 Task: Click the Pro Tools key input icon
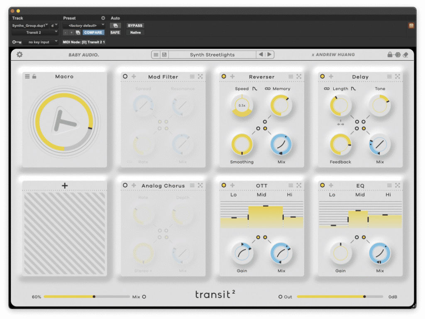pyautogui.click(x=17, y=42)
